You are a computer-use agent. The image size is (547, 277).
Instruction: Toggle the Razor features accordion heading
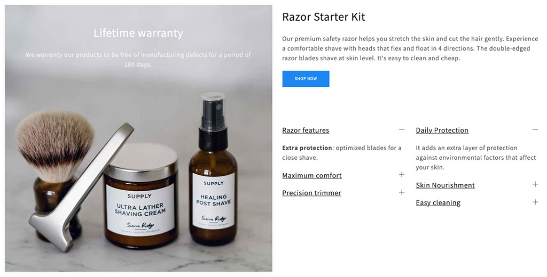[x=306, y=130]
